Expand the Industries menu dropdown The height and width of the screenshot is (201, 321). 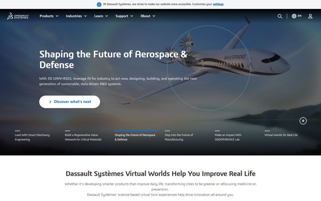pyautogui.click(x=76, y=16)
